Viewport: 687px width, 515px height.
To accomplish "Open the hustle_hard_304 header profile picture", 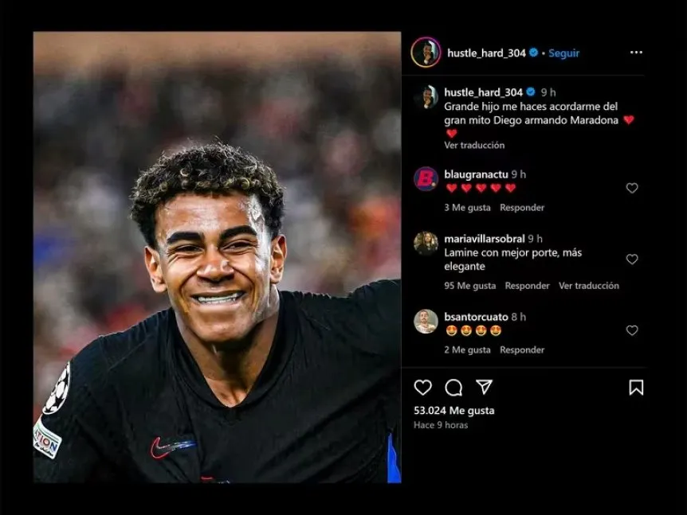I will (426, 53).
